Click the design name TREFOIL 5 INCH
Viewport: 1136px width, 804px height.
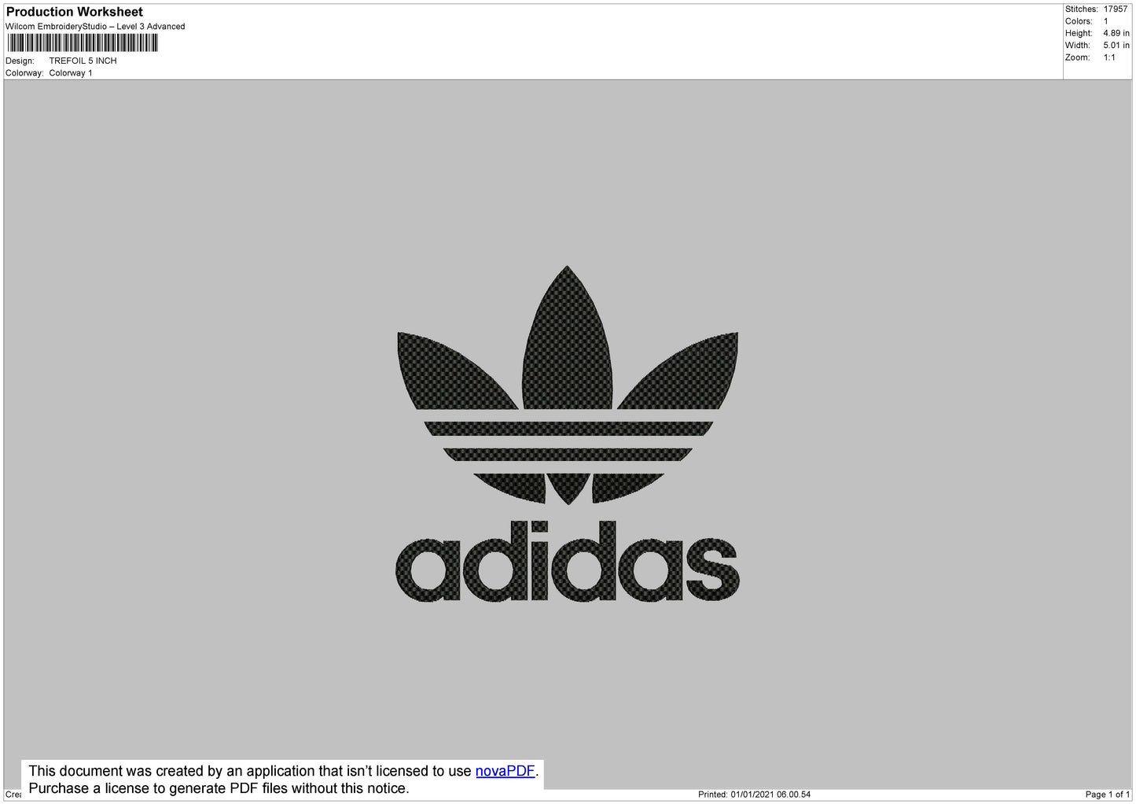click(83, 61)
